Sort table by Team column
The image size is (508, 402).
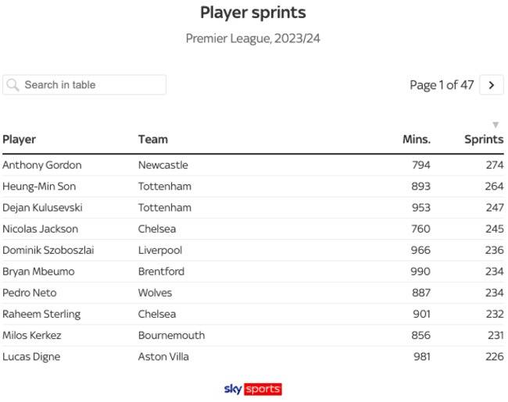coord(153,140)
